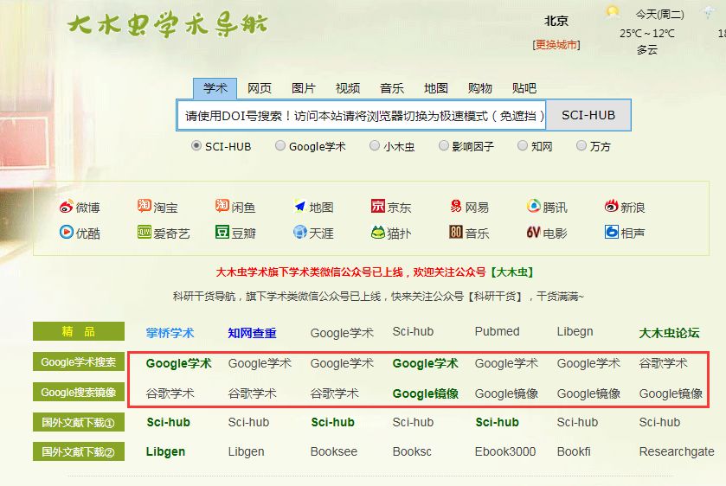Click the 大木虫学术导航 logo
Image resolution: width=726 pixels, height=486 pixels.
pos(168,23)
